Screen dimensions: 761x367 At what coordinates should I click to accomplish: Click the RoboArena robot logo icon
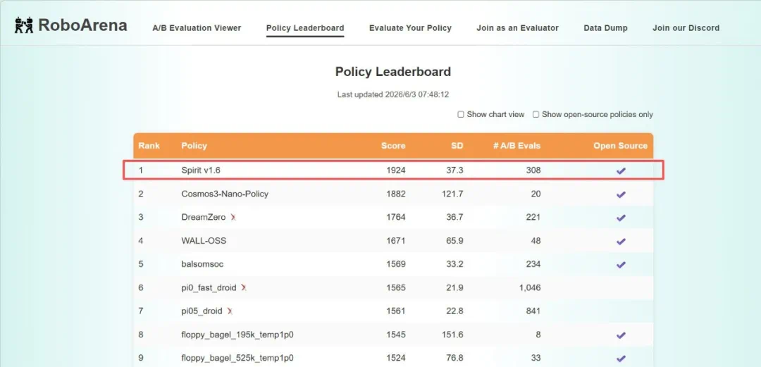[23, 25]
